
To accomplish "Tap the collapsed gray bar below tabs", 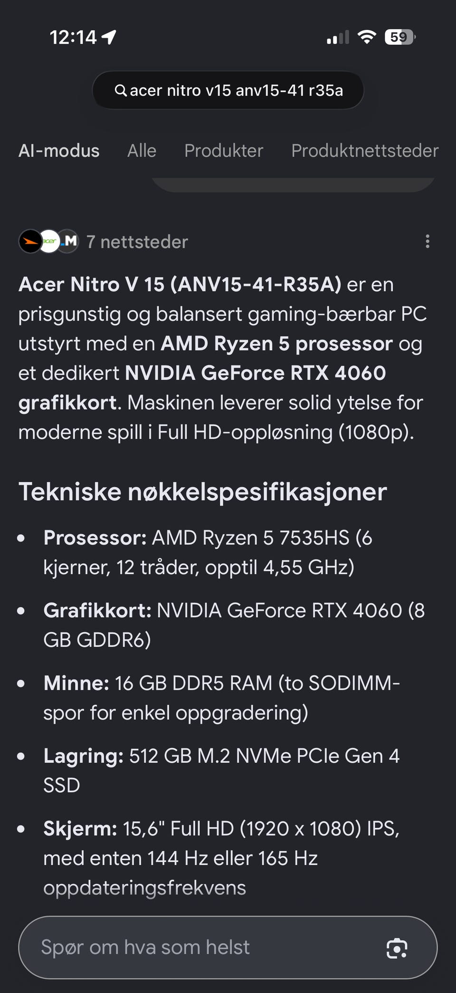I will tap(293, 185).
